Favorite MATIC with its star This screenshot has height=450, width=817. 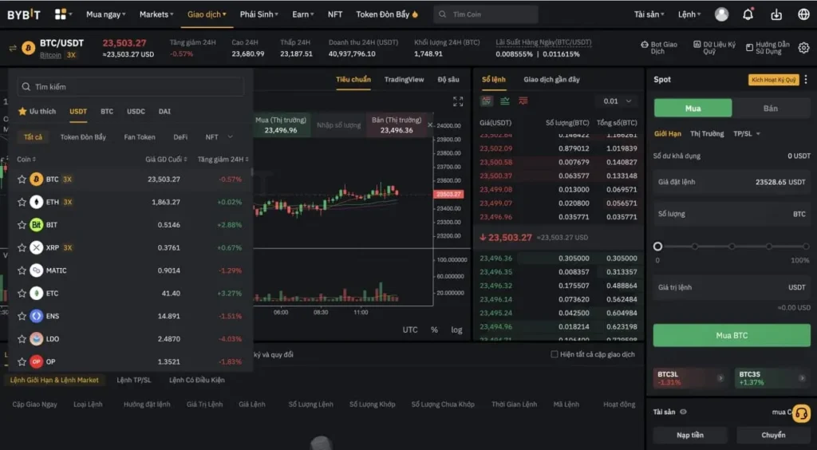pyautogui.click(x=22, y=270)
